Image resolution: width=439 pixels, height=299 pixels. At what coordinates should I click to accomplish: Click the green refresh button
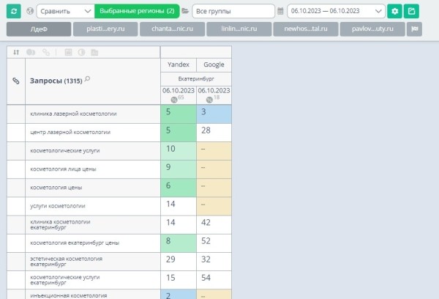tap(13, 11)
